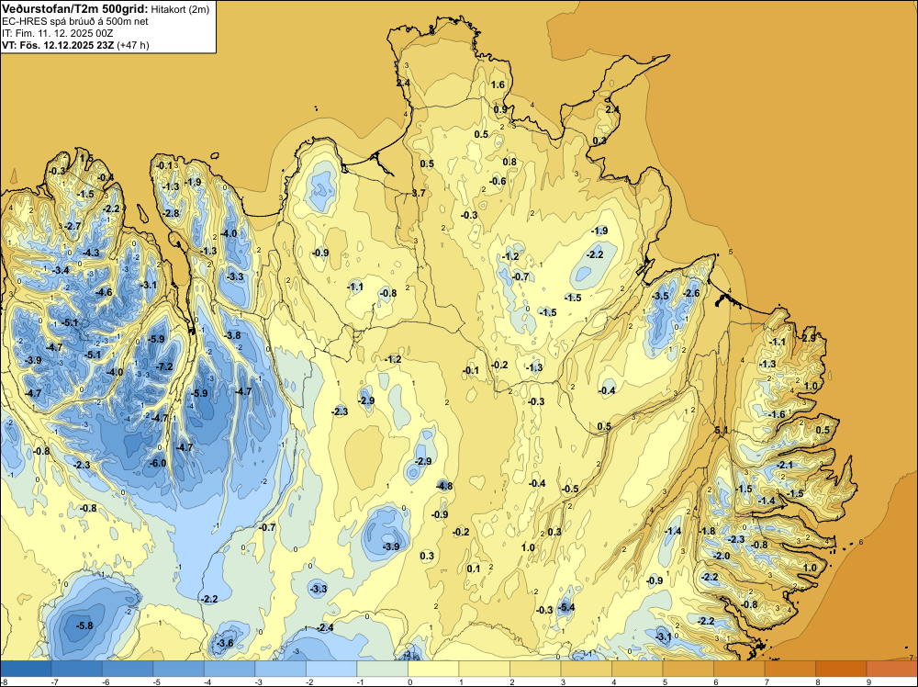
Task: Click the valid time 'VT: Fös. 12.12.2025 23Z'
Action: click(x=59, y=45)
